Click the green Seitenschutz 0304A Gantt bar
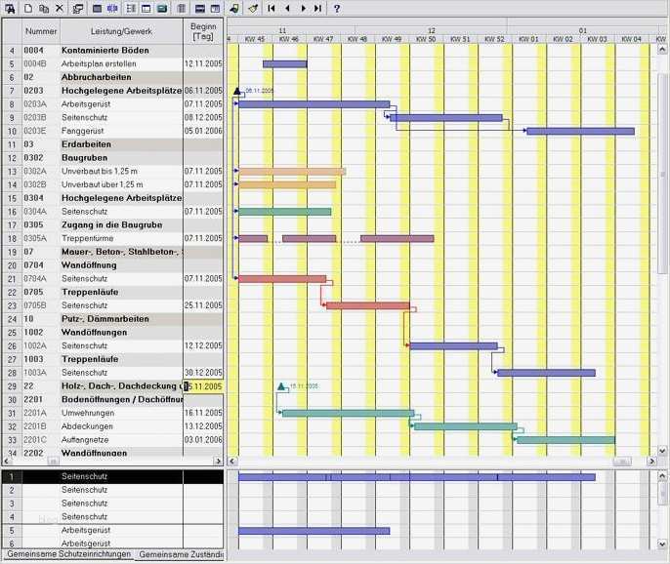Viewport: 670px width, 564px height. tap(284, 212)
